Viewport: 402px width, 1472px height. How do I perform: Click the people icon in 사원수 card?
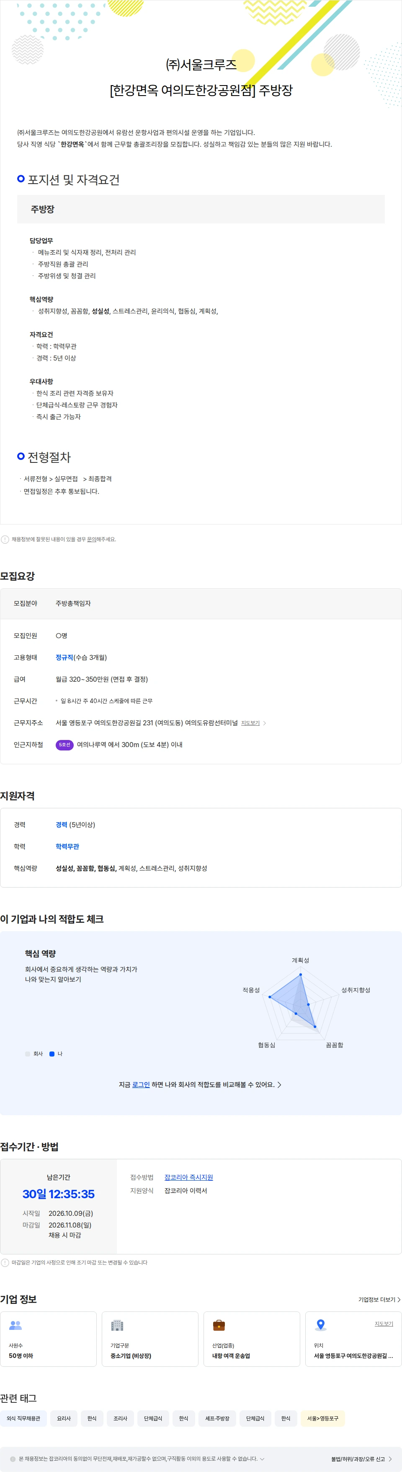(x=15, y=1325)
